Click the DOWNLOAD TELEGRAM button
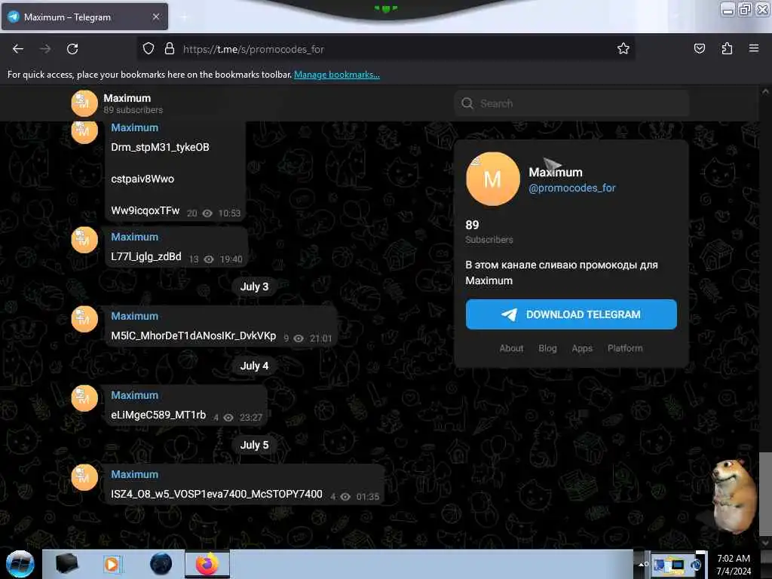 571,314
